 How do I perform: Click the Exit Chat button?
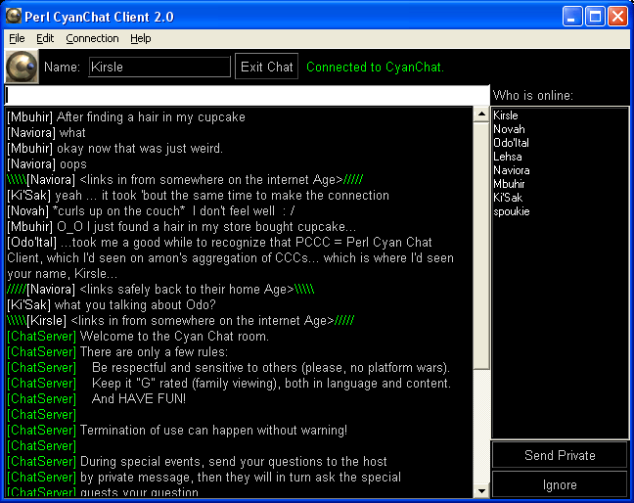click(266, 67)
